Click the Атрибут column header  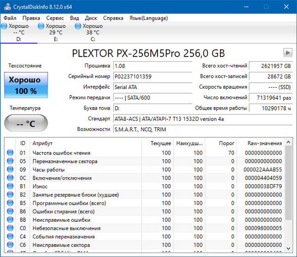[x=43, y=143]
